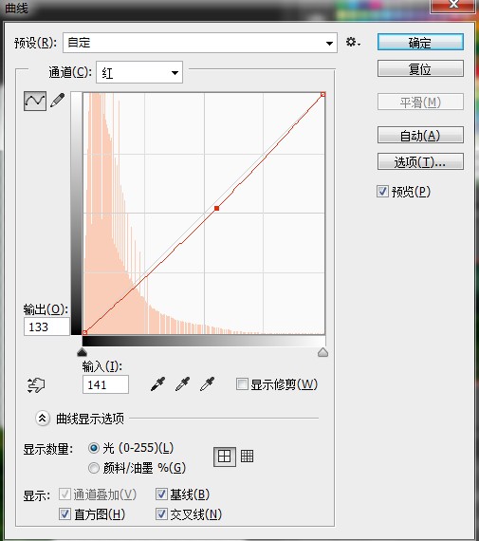The width and height of the screenshot is (479, 541).
Task: Click the 输出(O) output value field
Action: 46,326
